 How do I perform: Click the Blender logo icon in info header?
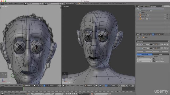coord(79,4)
